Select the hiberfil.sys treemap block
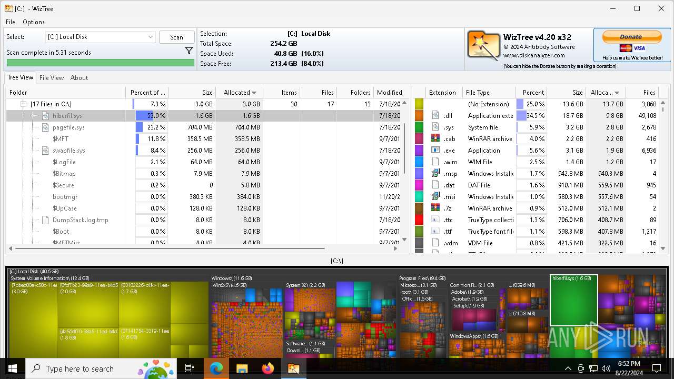 574,300
